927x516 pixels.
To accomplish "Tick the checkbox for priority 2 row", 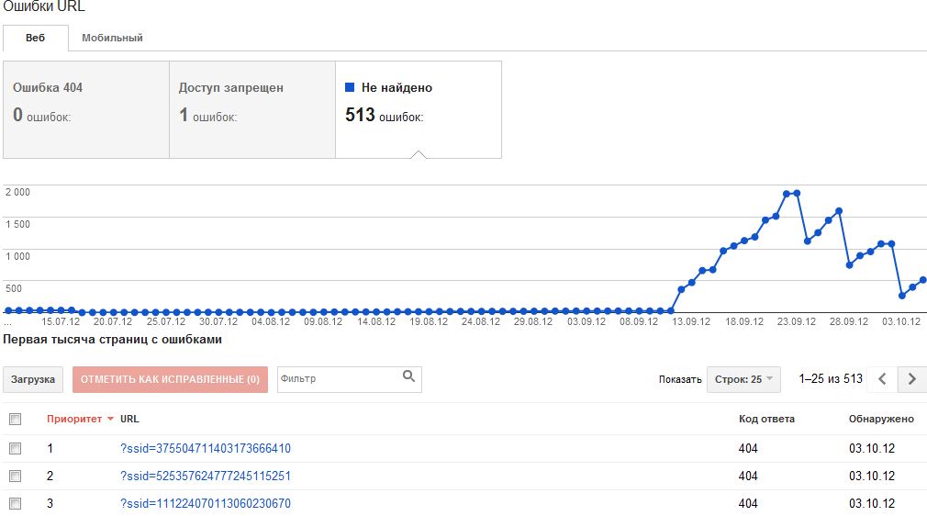I will tap(15, 477).
